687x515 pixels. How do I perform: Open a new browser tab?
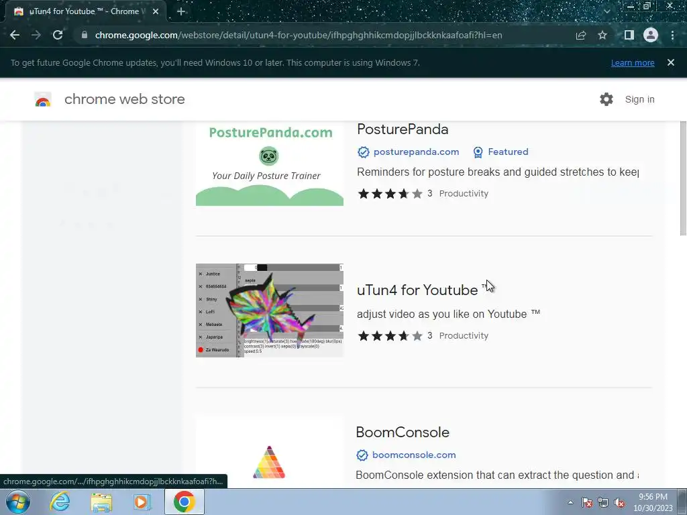(181, 11)
